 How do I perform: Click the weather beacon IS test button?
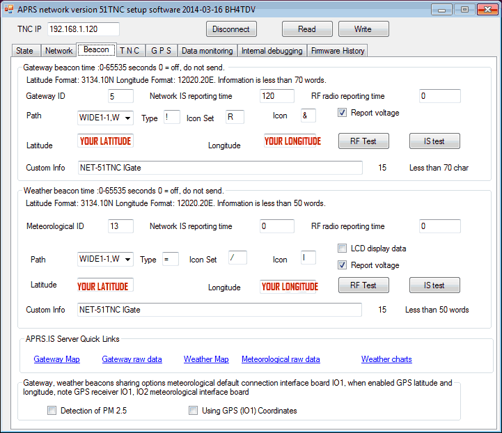(434, 285)
